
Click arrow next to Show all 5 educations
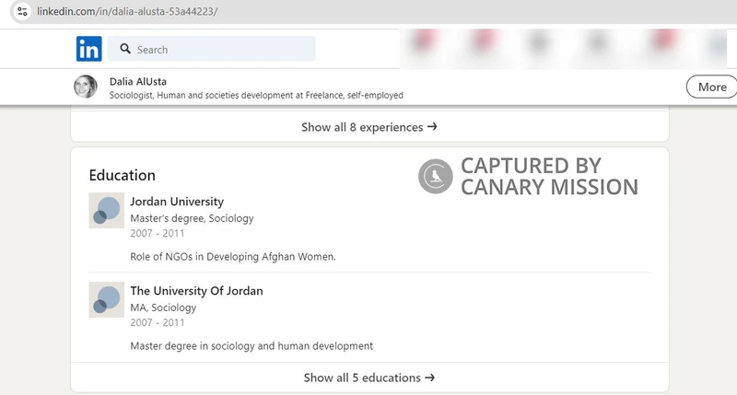(x=430, y=378)
